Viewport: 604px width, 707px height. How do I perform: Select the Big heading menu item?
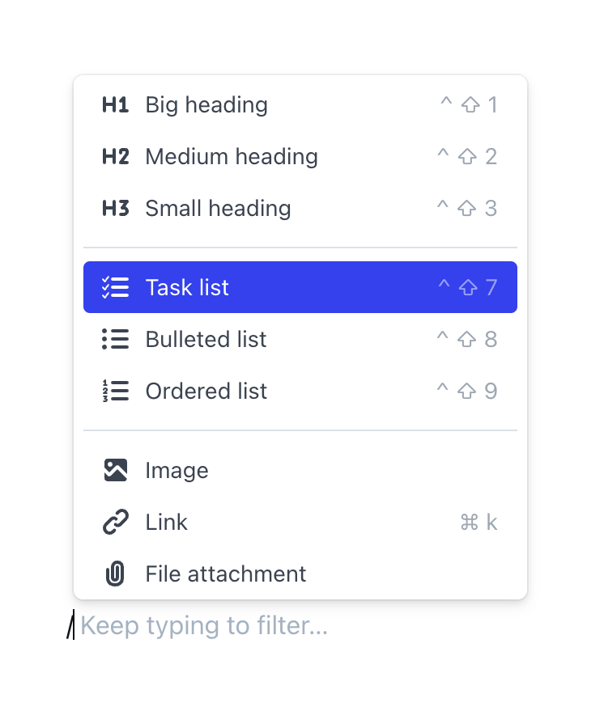pyautogui.click(x=206, y=105)
